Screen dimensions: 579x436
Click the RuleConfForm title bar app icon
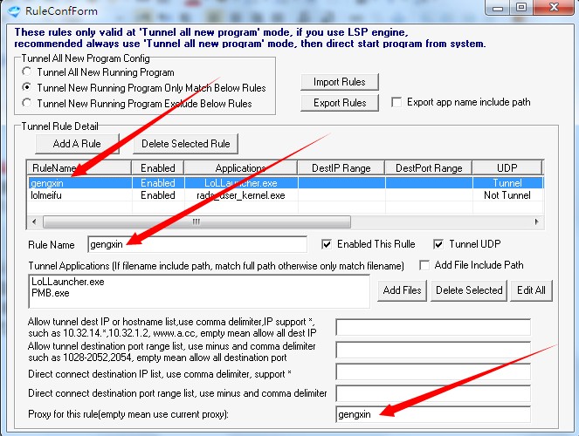point(14,11)
